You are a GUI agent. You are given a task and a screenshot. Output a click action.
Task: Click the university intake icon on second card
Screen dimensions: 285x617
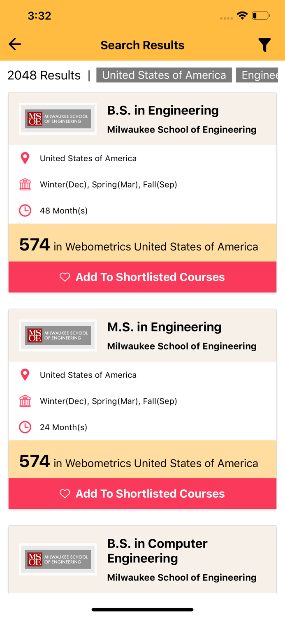pos(25,401)
